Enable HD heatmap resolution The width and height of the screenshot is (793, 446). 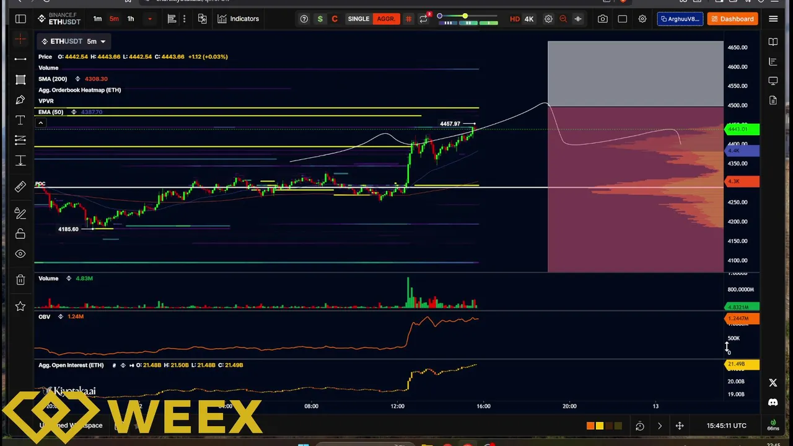pyautogui.click(x=515, y=19)
